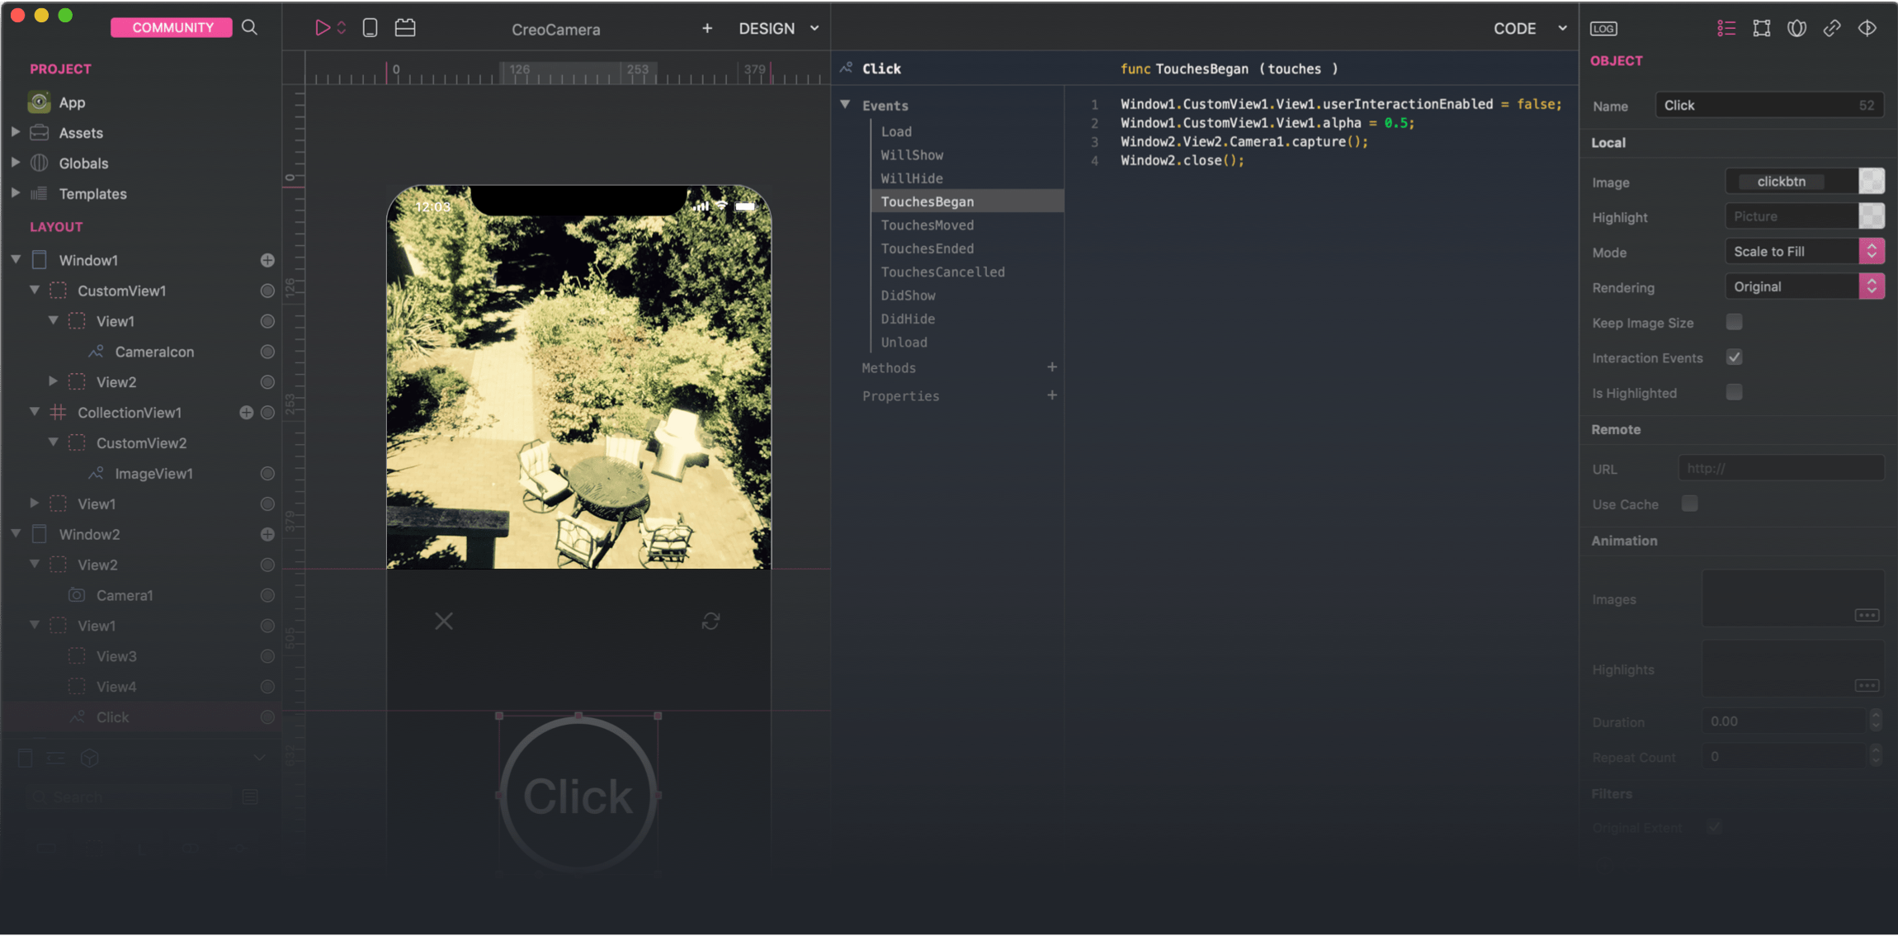Click the calendar/schedule icon
This screenshot has height=936, width=1898.
(405, 26)
